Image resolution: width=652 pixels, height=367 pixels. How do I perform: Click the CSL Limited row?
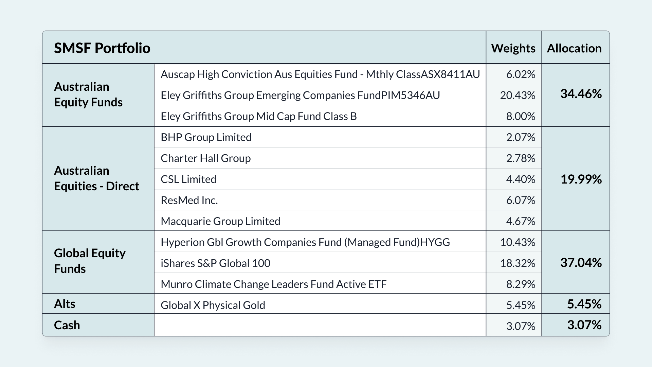point(188,179)
